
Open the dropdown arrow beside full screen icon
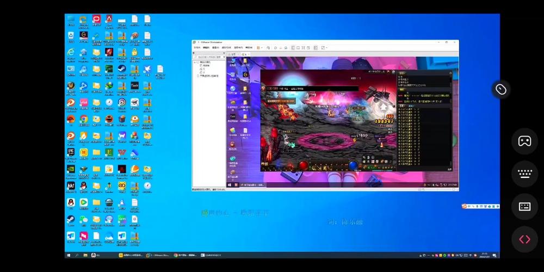[326, 47]
